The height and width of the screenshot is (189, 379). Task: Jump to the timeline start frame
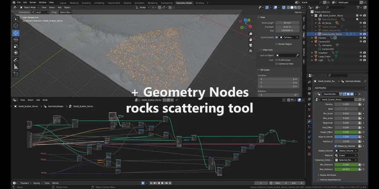click(151, 183)
